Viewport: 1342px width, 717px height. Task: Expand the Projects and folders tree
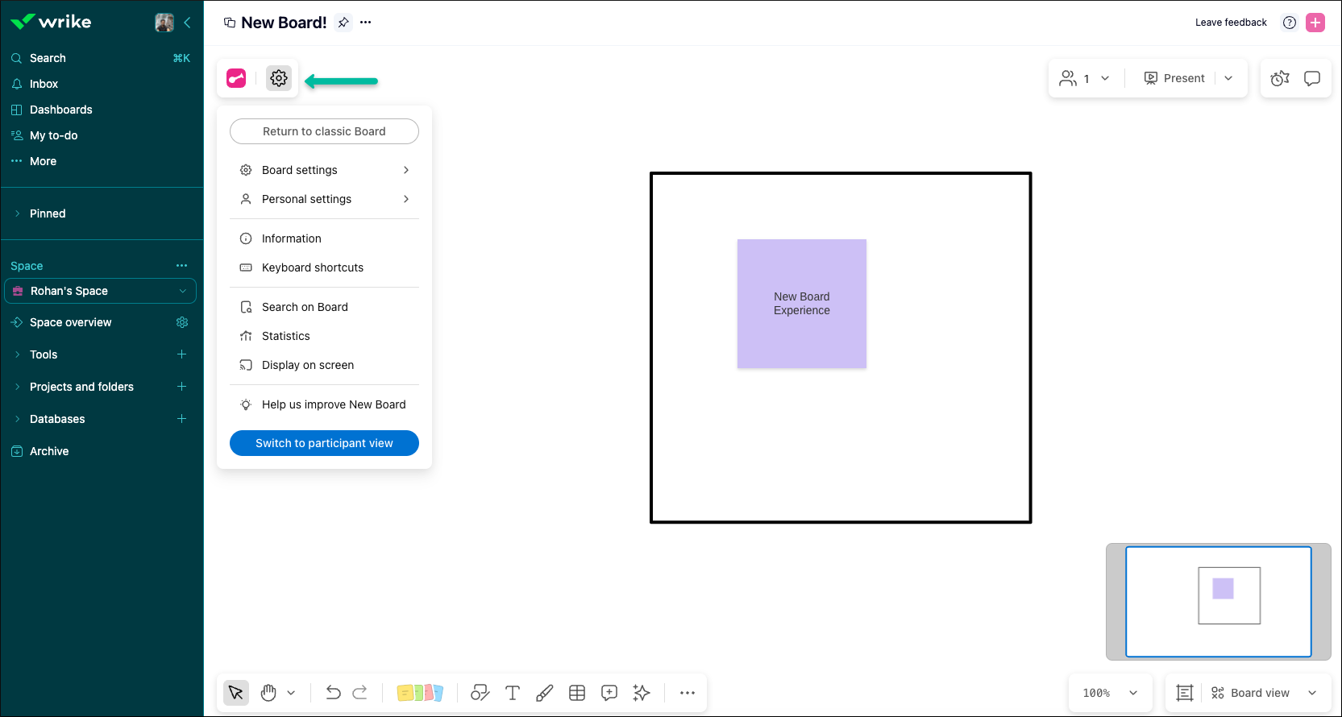pos(18,387)
